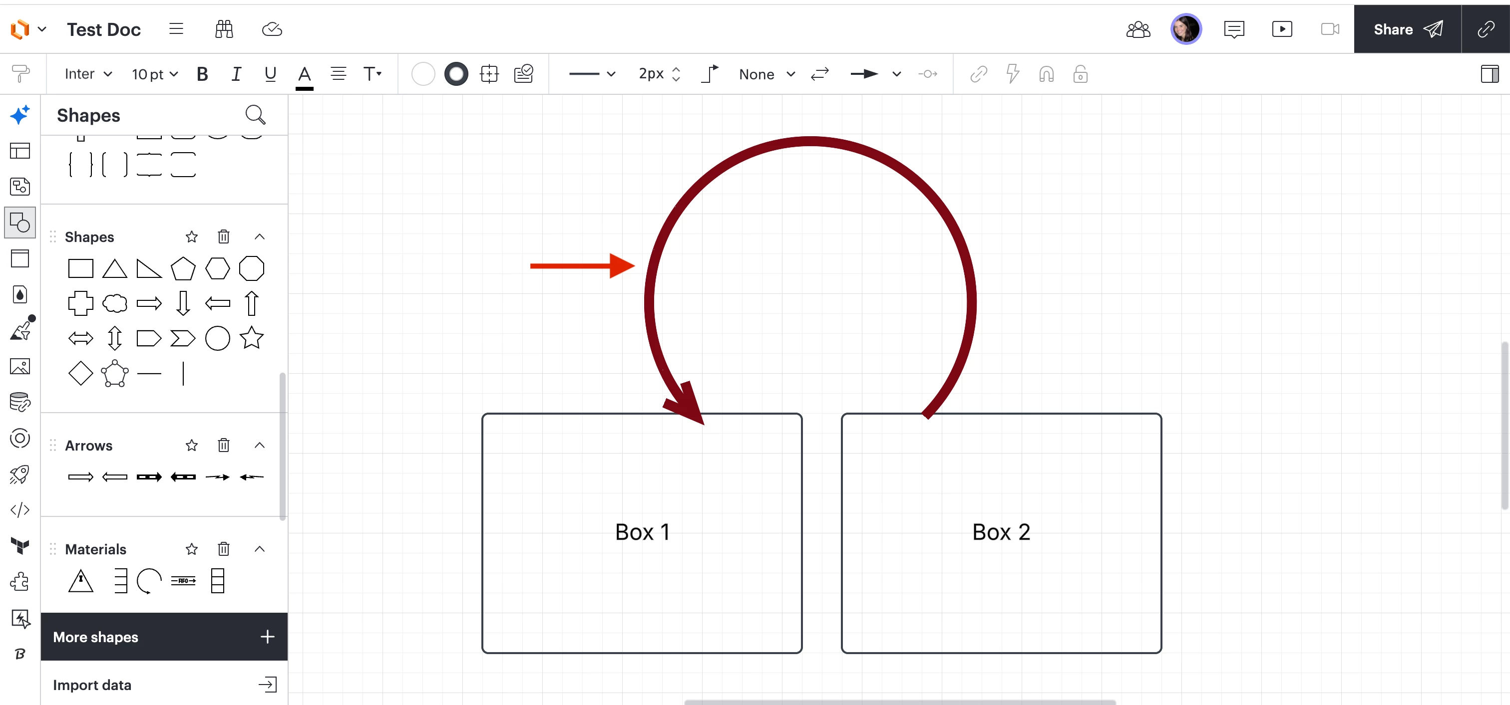Copy the shareable link
This screenshot has width=1510, height=705.
pyautogui.click(x=1486, y=29)
